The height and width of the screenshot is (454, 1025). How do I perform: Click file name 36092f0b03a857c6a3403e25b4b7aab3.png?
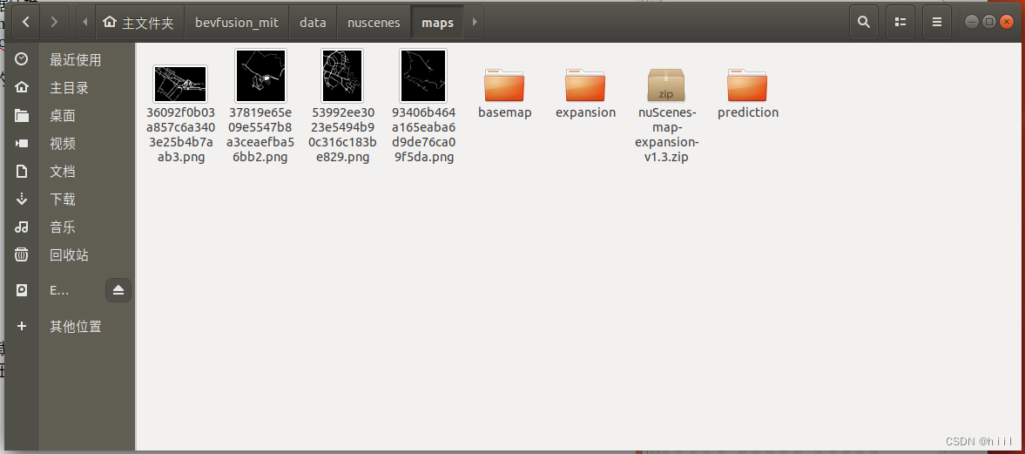(x=179, y=135)
